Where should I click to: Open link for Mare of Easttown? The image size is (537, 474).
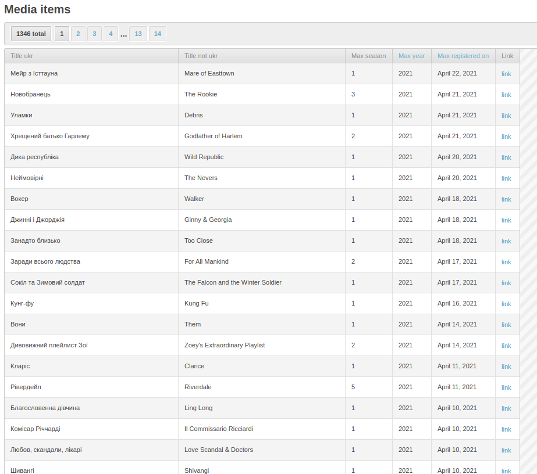506,74
